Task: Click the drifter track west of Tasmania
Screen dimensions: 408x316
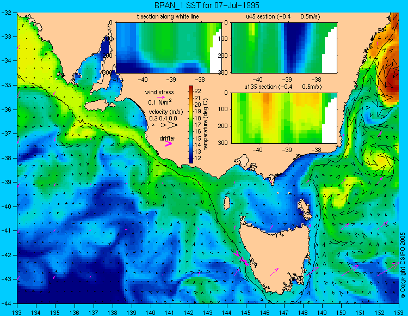Action: [x=242, y=258]
